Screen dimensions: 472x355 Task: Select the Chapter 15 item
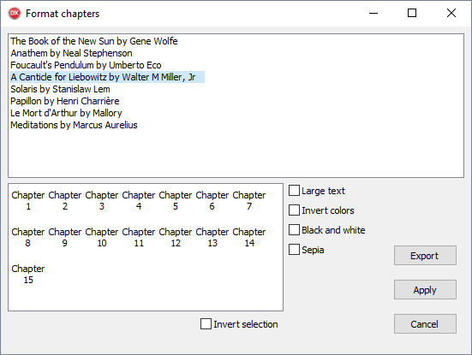[28, 274]
